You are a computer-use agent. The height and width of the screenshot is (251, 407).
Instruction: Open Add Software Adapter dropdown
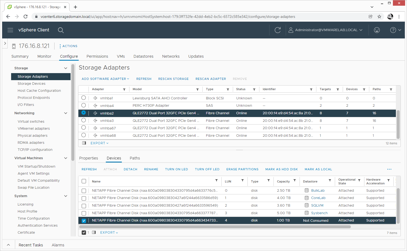coord(105,79)
